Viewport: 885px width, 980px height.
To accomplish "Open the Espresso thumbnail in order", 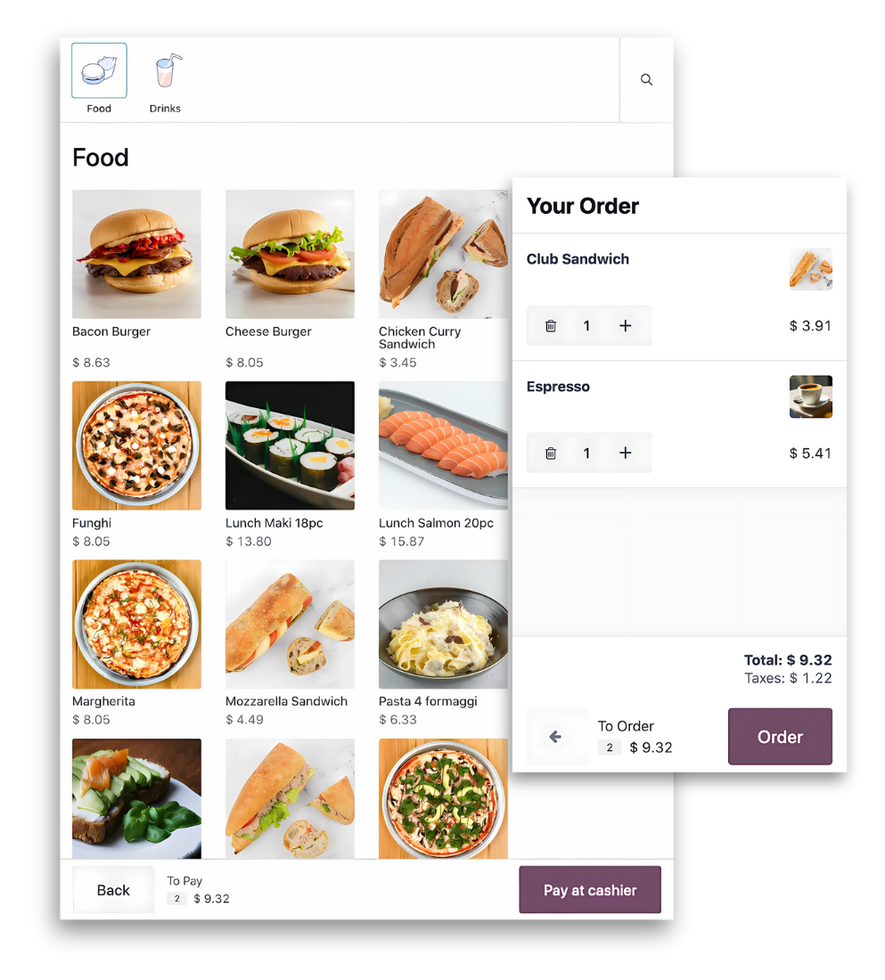I will point(810,396).
